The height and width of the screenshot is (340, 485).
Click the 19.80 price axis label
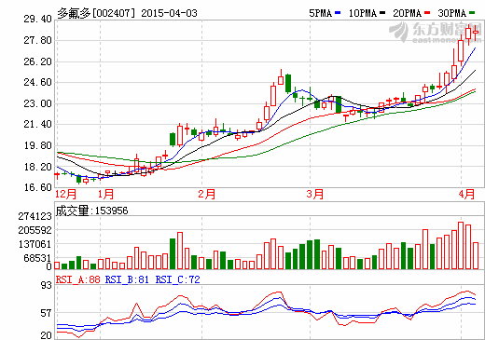click(x=37, y=145)
